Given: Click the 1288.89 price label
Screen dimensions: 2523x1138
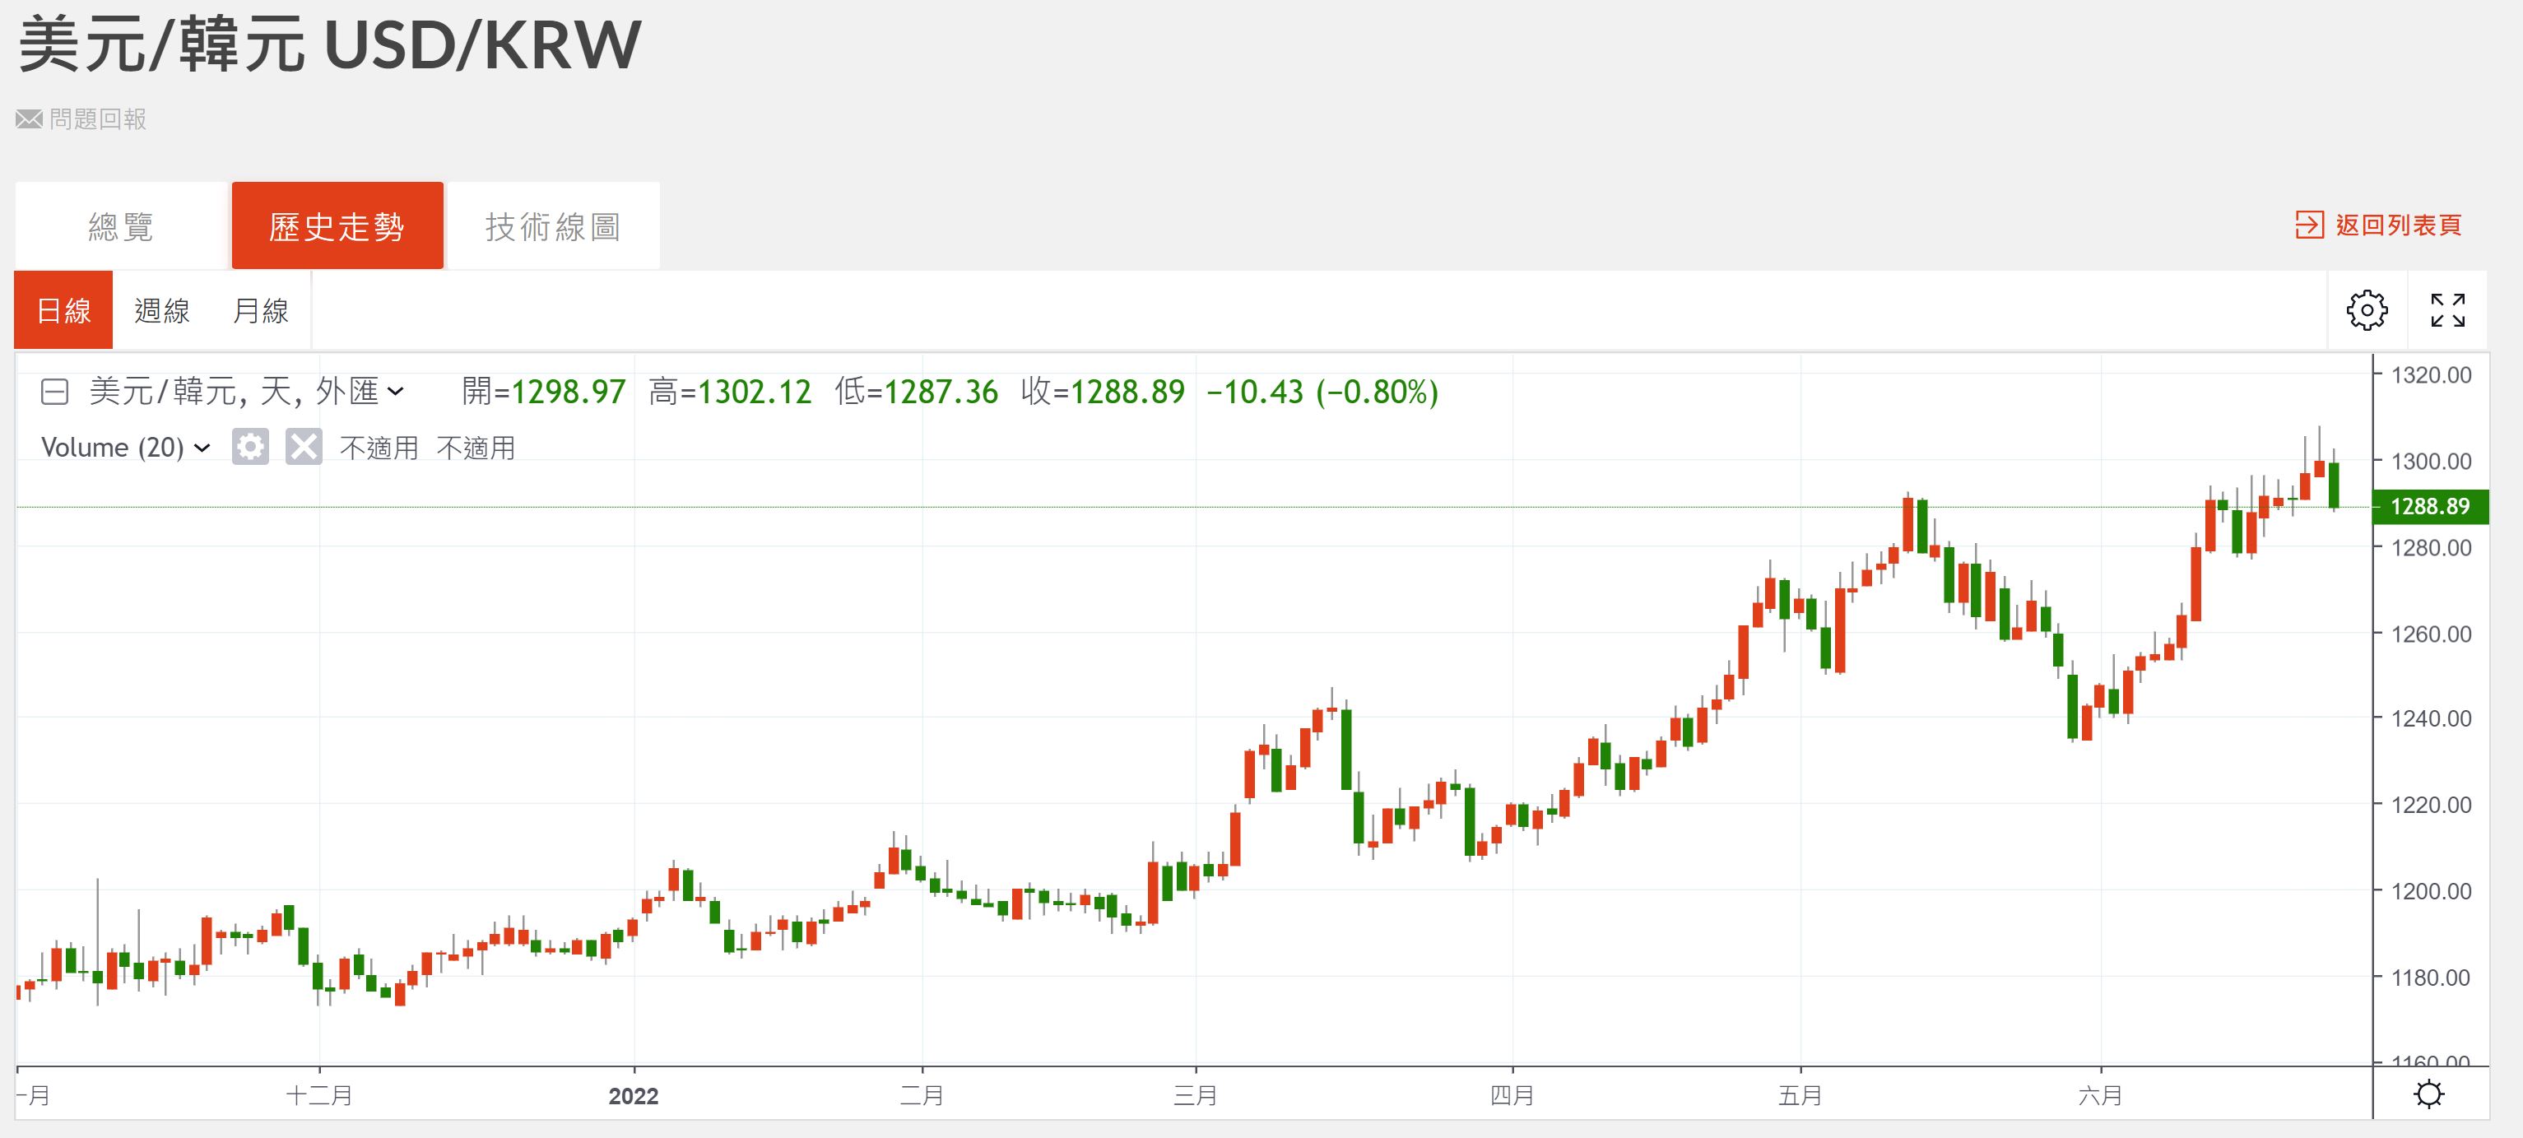Looking at the screenshot, I should (x=2429, y=506).
